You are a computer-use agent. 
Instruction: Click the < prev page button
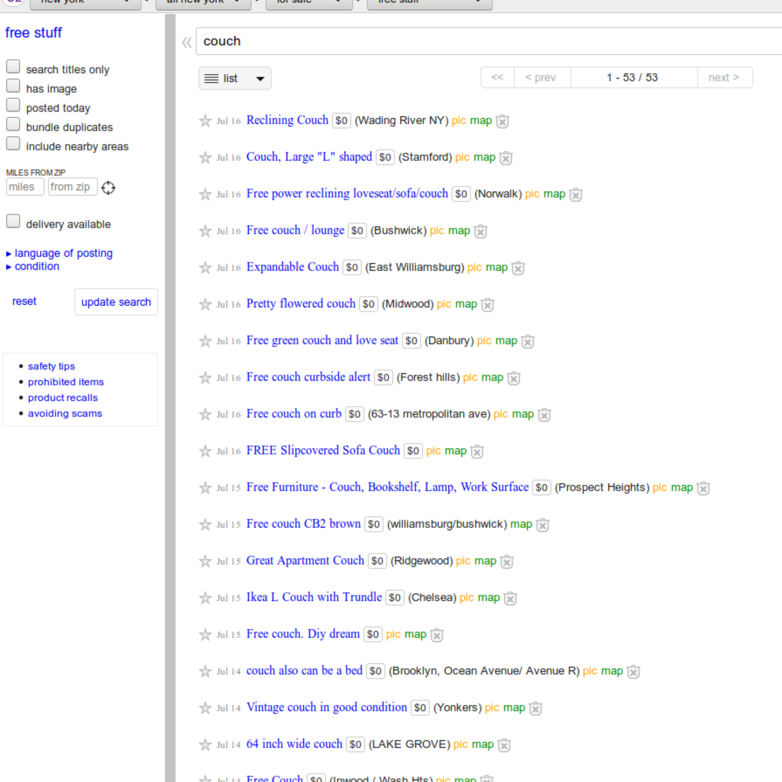[542, 77]
